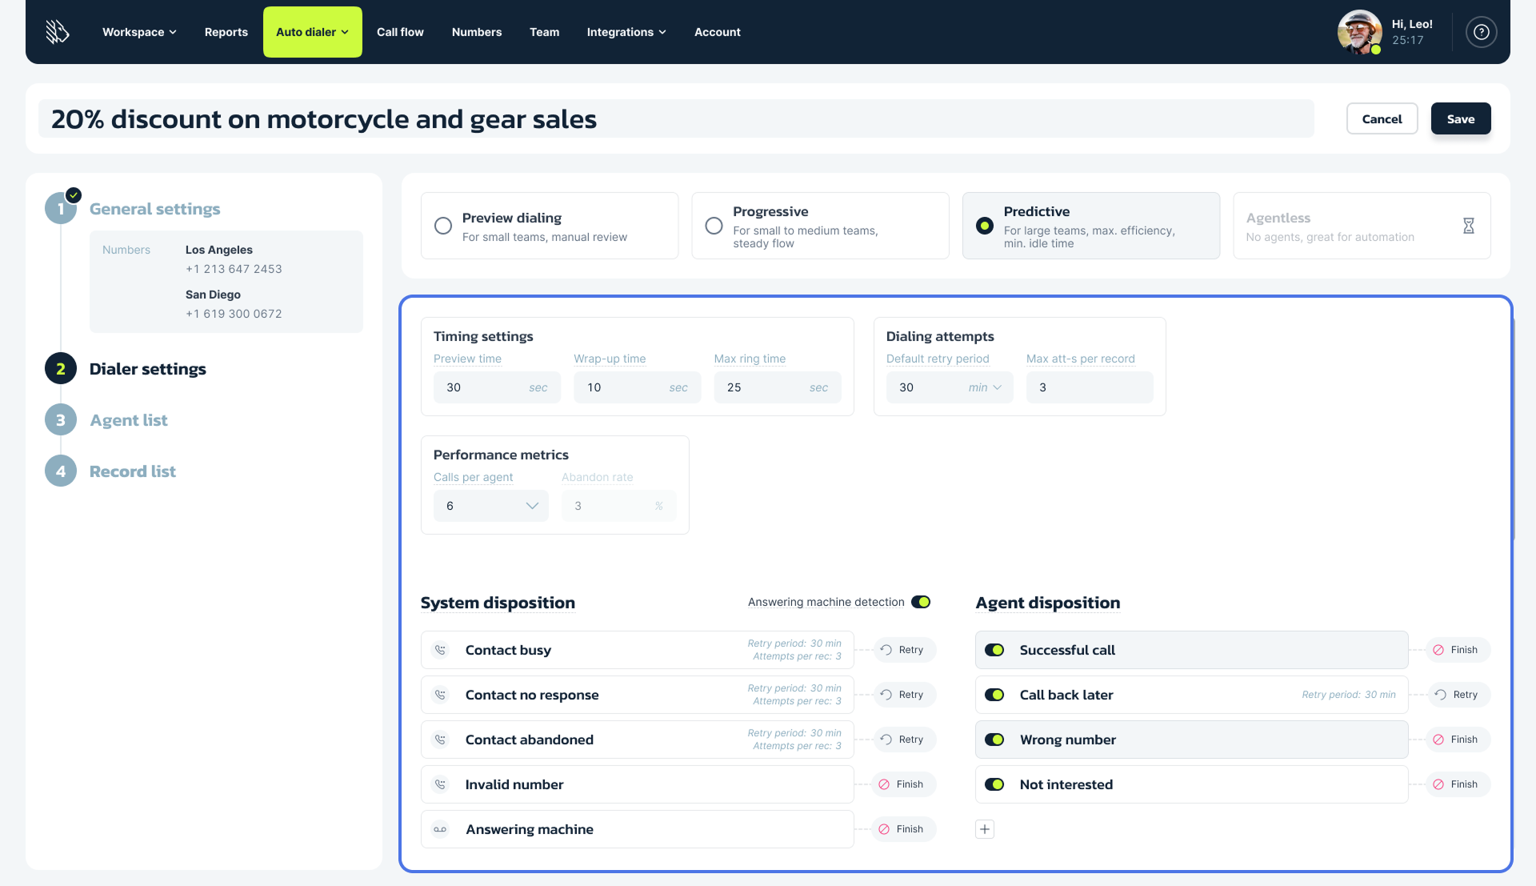This screenshot has height=886, width=1536.
Task: Click Leo's profile avatar photo
Action: 1358,32
